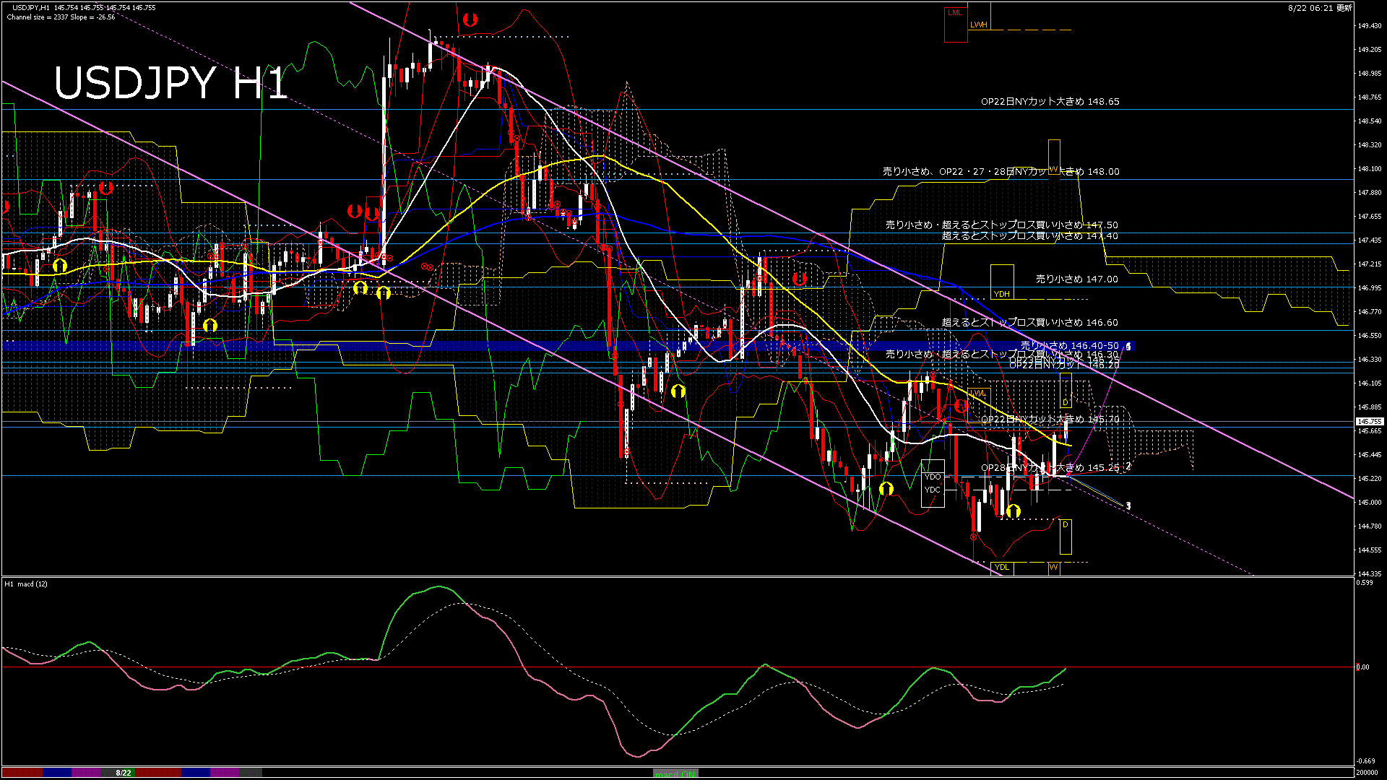Click the 8/22 date marker on session bar

pos(124,773)
